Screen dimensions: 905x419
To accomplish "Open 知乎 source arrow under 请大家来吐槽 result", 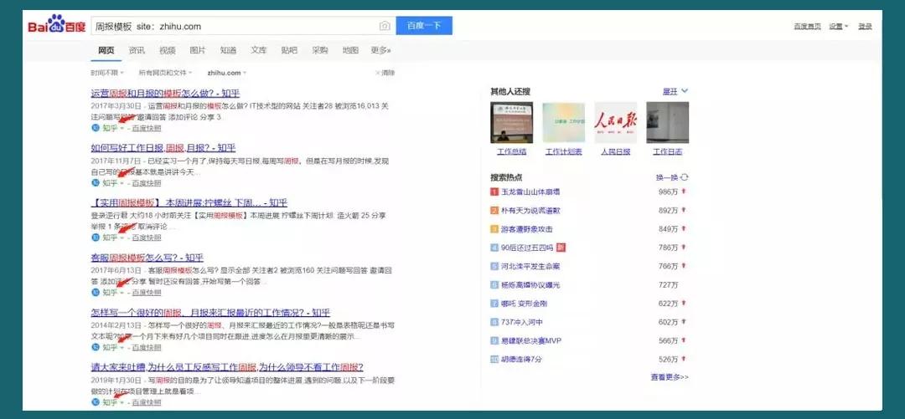I will pos(122,402).
